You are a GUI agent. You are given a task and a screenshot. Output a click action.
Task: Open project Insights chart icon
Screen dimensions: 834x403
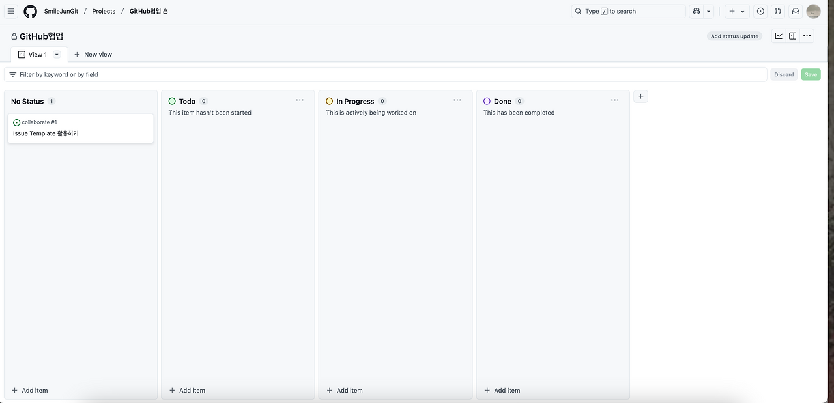[x=779, y=36]
